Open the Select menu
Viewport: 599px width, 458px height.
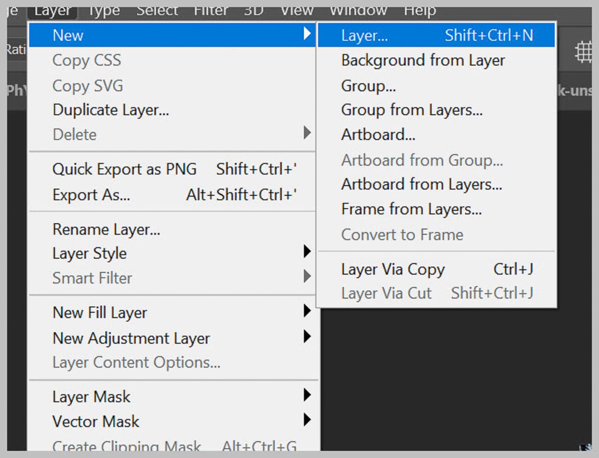click(x=157, y=9)
